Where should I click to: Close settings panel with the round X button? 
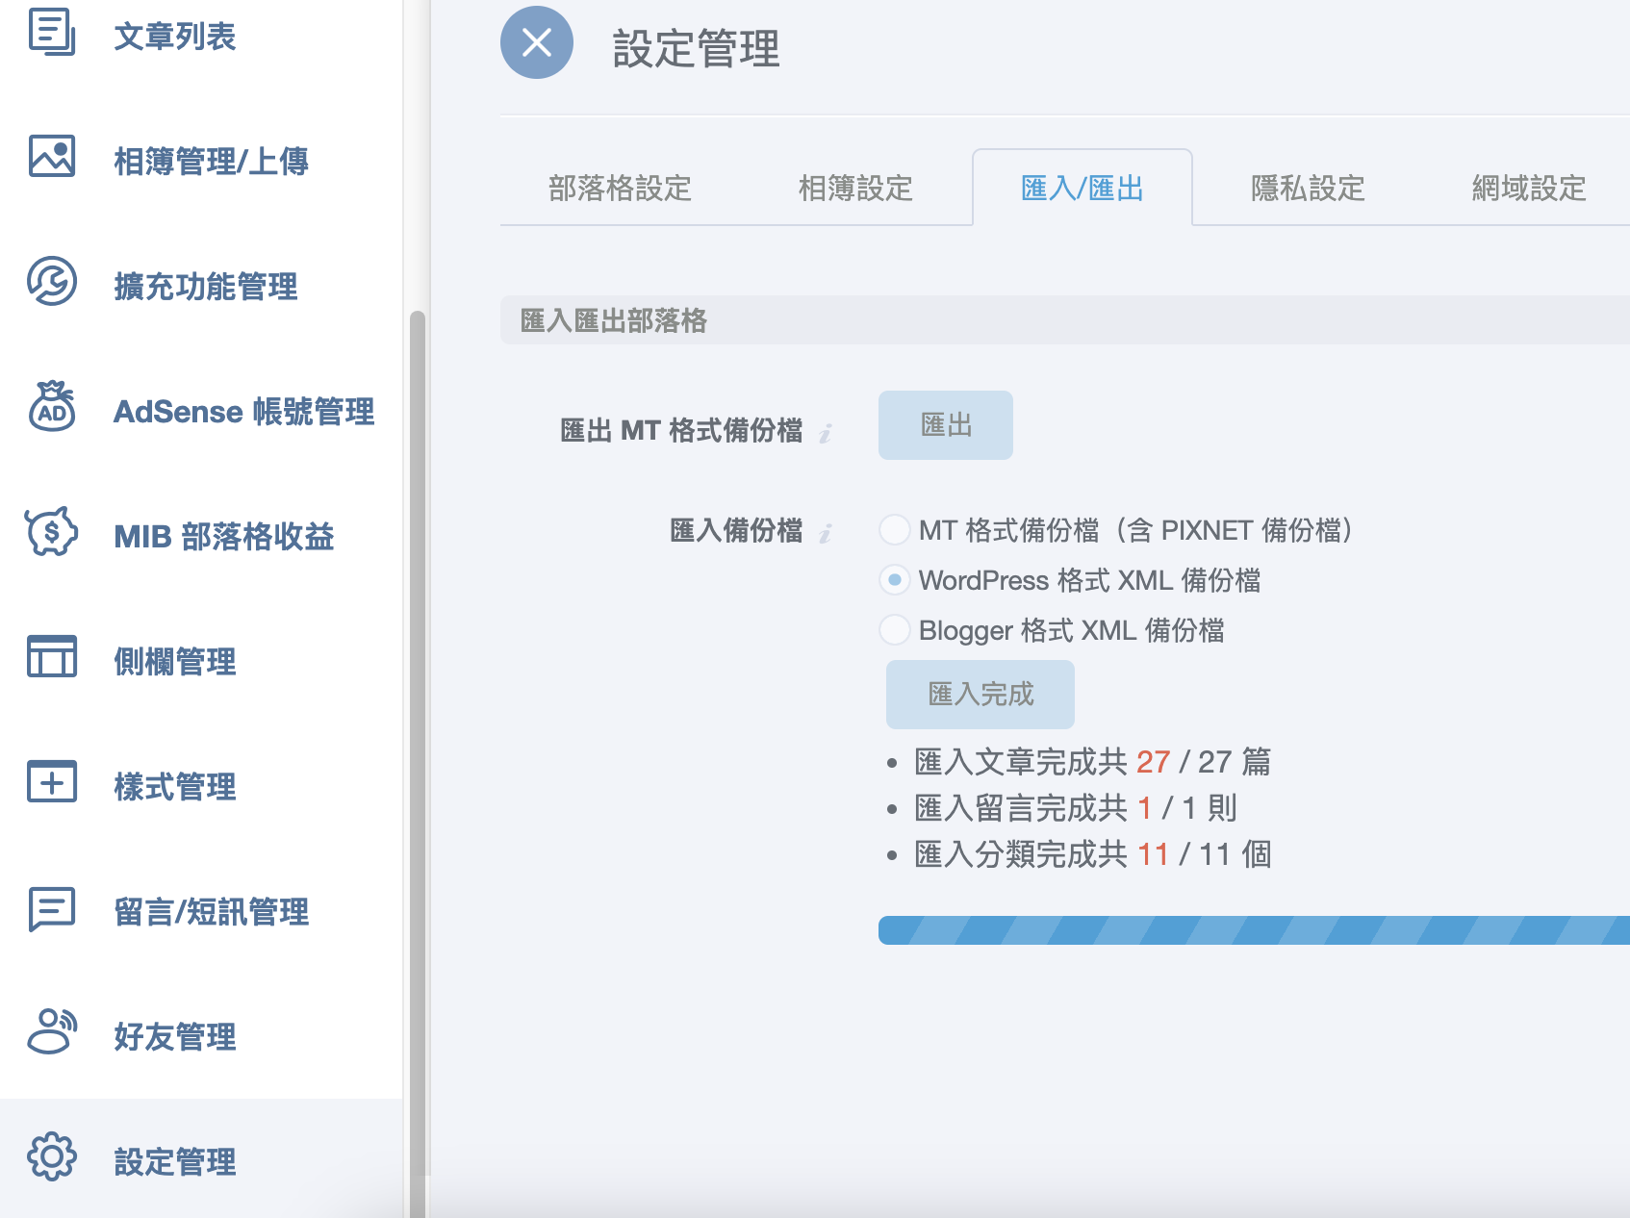[537, 42]
